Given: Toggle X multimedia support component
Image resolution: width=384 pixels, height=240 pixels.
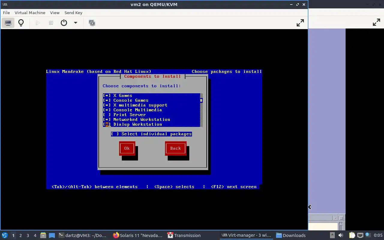Looking at the screenshot, I should (151, 105).
